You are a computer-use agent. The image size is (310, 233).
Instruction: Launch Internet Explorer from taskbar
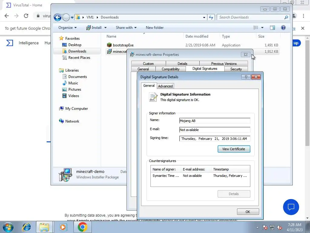coord(27,227)
